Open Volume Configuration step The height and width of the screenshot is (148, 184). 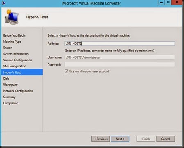tap(18, 60)
